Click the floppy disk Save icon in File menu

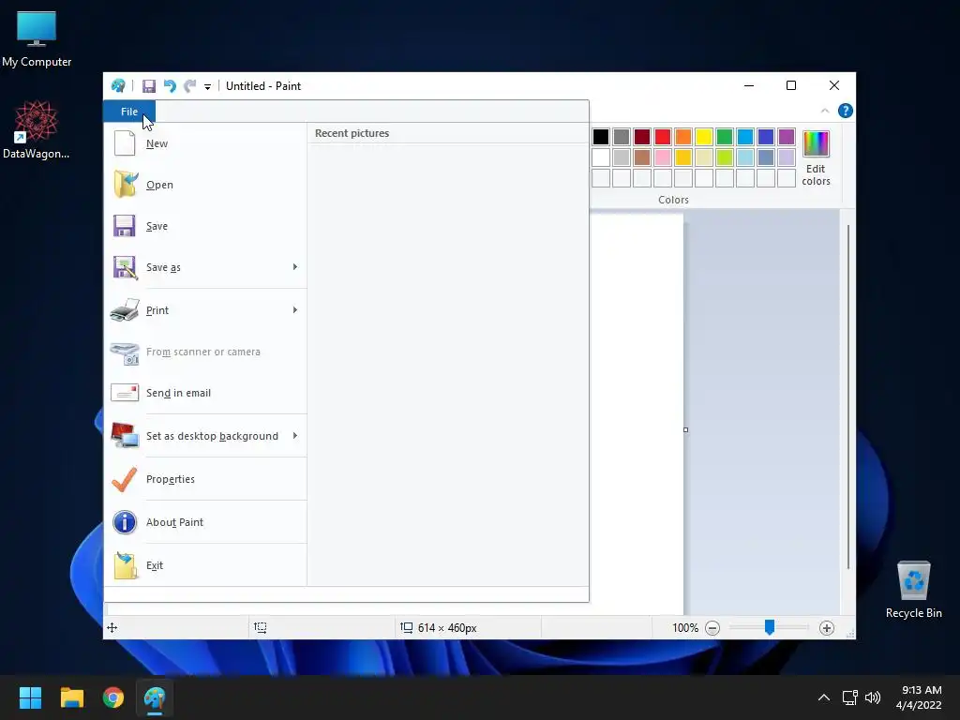click(x=125, y=226)
